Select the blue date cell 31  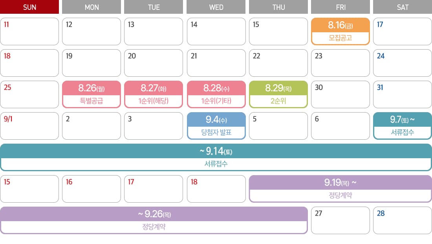point(403,94)
